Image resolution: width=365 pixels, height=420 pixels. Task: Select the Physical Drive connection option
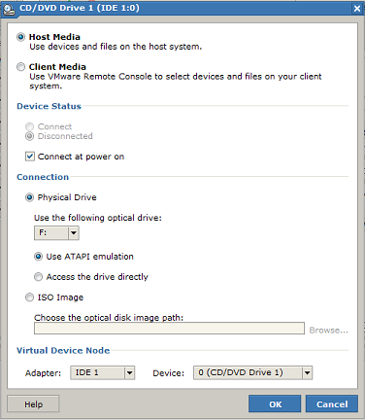click(x=29, y=197)
